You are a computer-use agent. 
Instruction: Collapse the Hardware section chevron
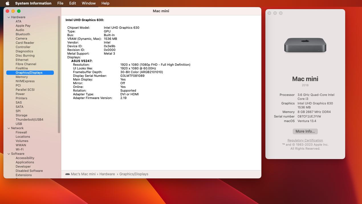[x=9, y=17]
